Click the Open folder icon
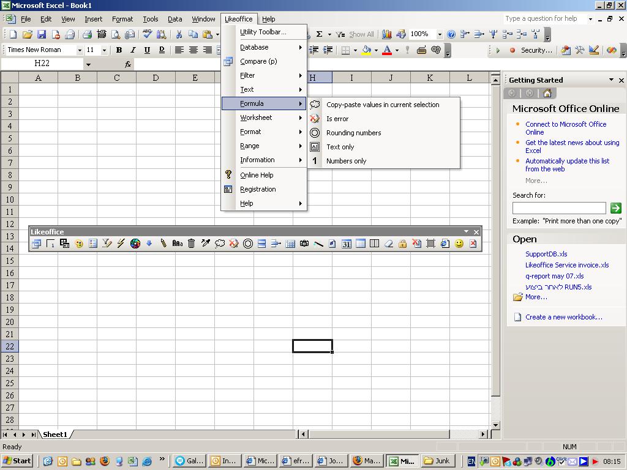 (x=27, y=34)
